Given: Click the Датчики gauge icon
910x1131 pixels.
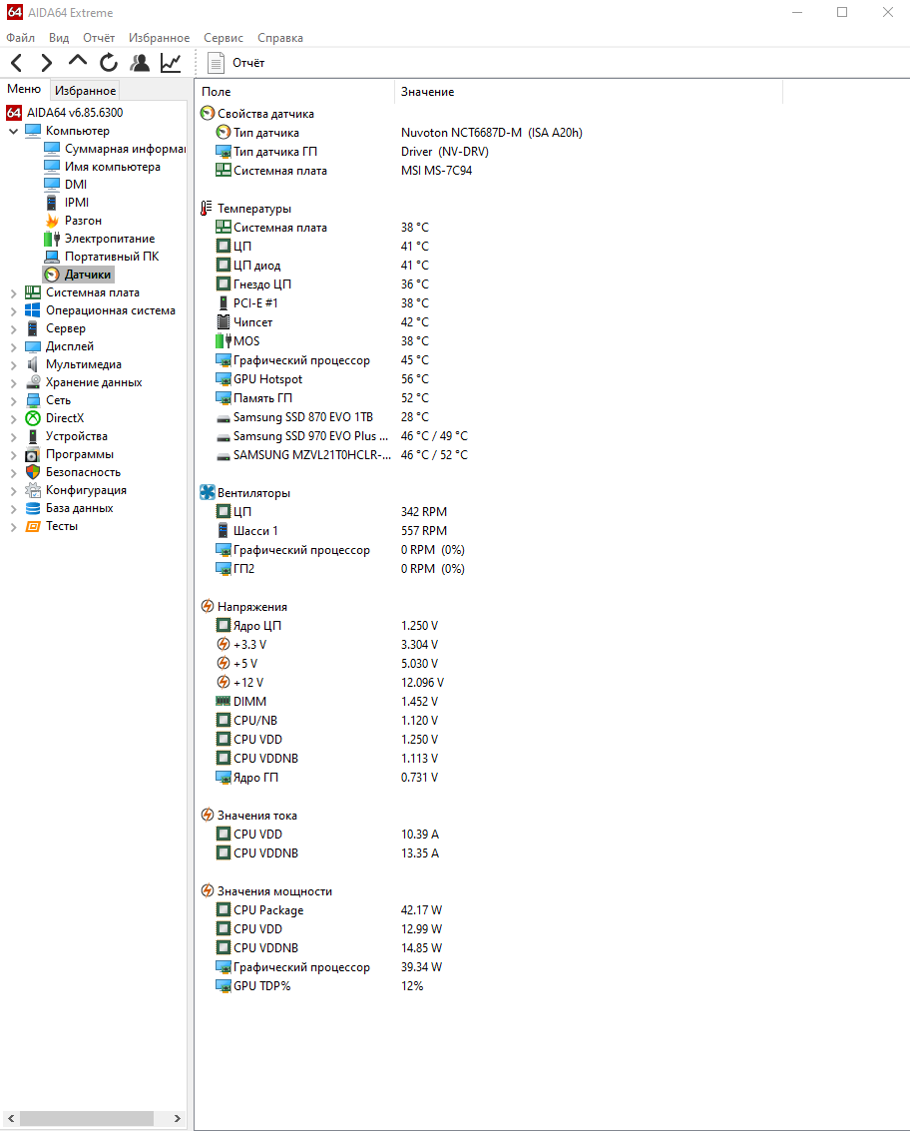Looking at the screenshot, I should (x=52, y=275).
